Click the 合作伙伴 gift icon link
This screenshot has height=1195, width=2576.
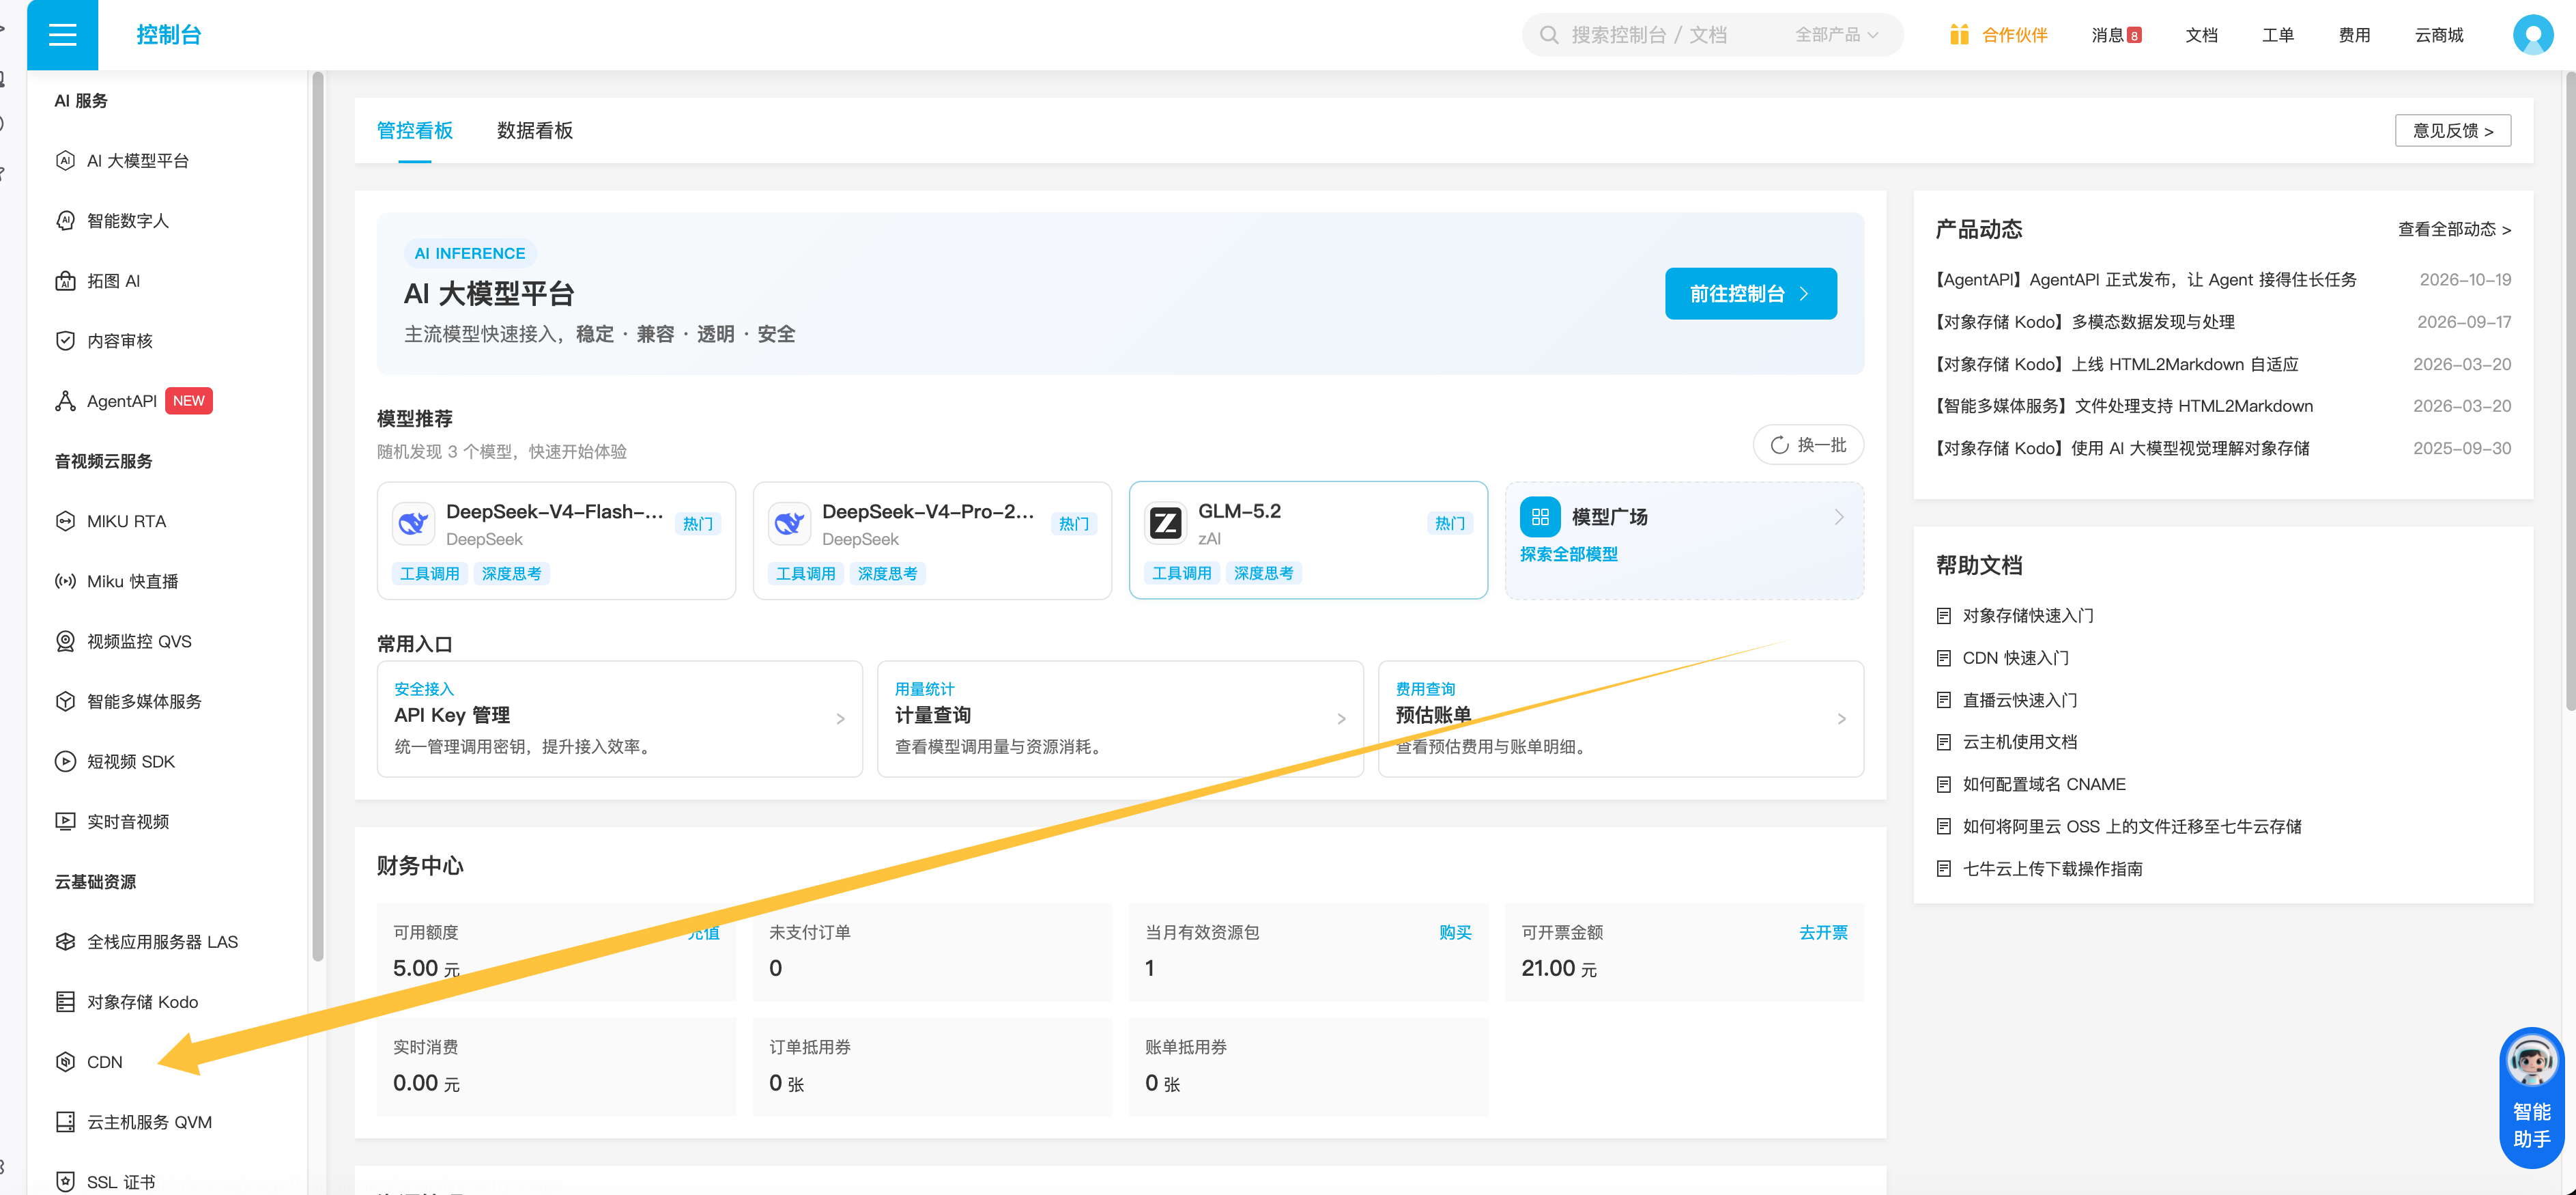tap(1998, 35)
